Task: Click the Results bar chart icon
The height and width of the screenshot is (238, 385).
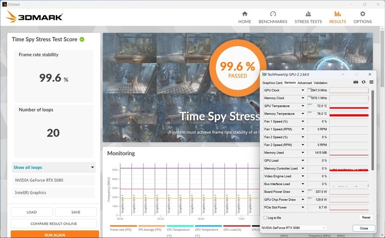Action: [x=337, y=14]
